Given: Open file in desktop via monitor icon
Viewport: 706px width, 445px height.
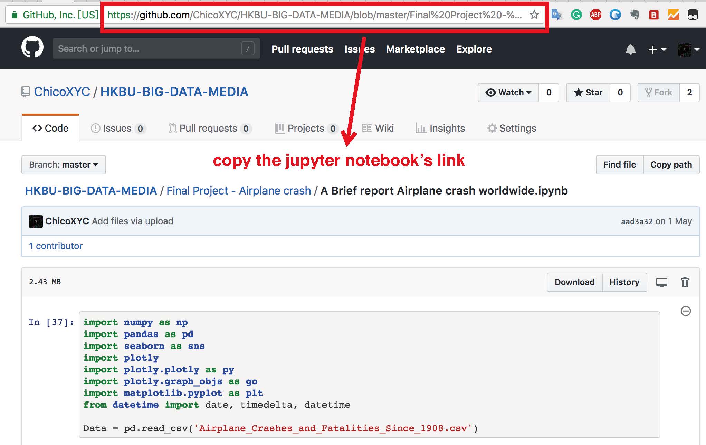Looking at the screenshot, I should point(661,282).
